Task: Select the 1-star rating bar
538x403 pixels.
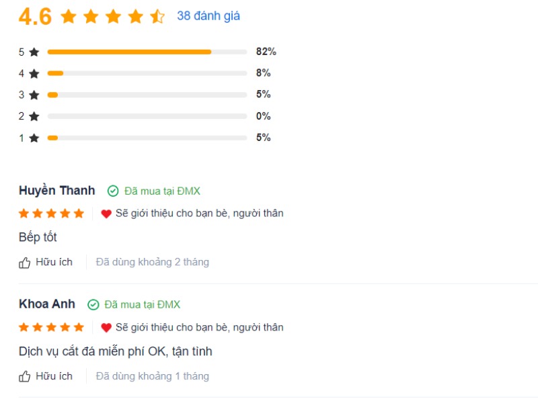Action: click(x=147, y=138)
